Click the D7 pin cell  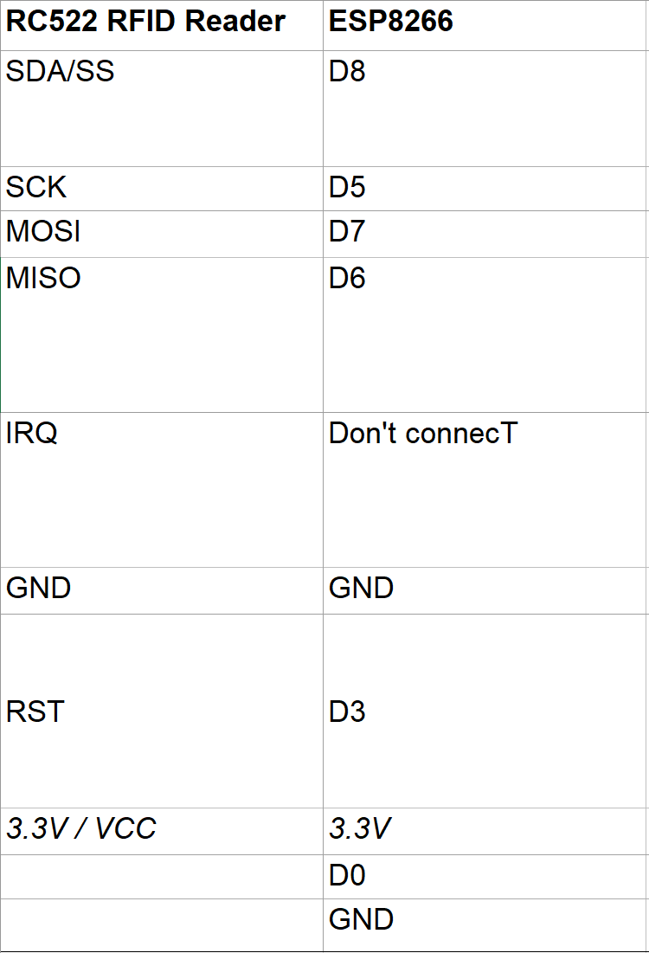click(x=348, y=232)
